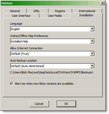Viewport: 109px width, 114px height.
Task: Click the Default (True) combo box
Action: 52,53
